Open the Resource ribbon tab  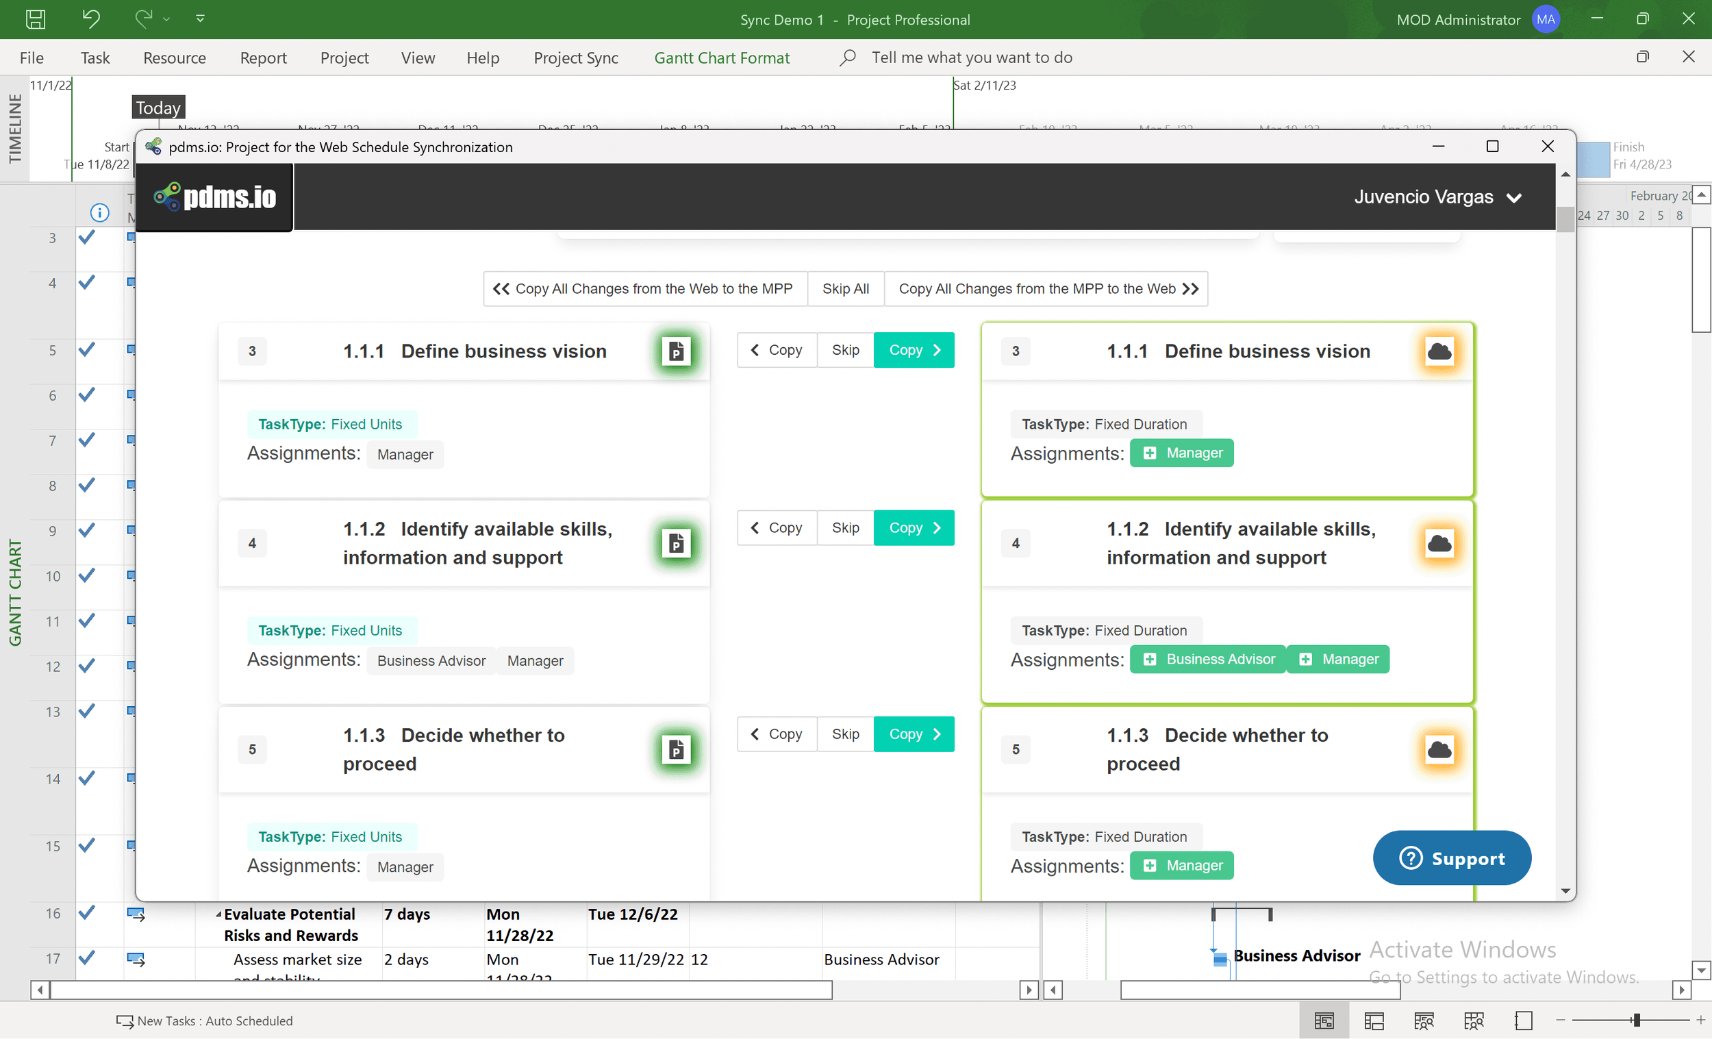174,58
